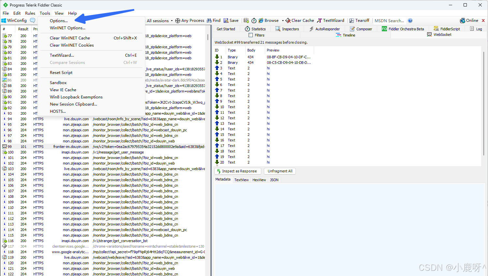Image resolution: width=488 pixels, height=276 pixels.
Task: Open Fiddler help via question mark icon
Action: point(410,20)
